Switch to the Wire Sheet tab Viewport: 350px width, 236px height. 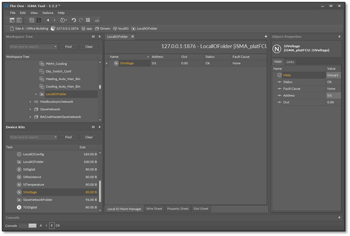coord(154,209)
